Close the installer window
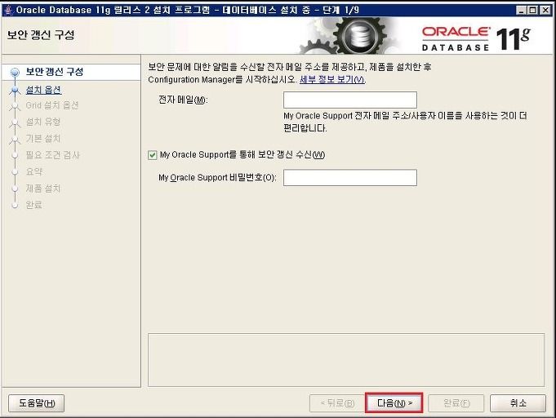 tap(545, 11)
